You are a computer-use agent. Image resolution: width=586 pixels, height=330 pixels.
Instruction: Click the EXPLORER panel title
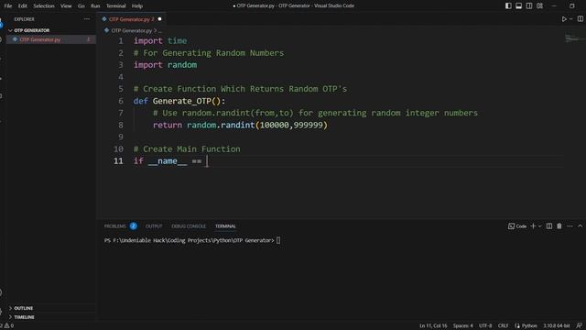24,19
